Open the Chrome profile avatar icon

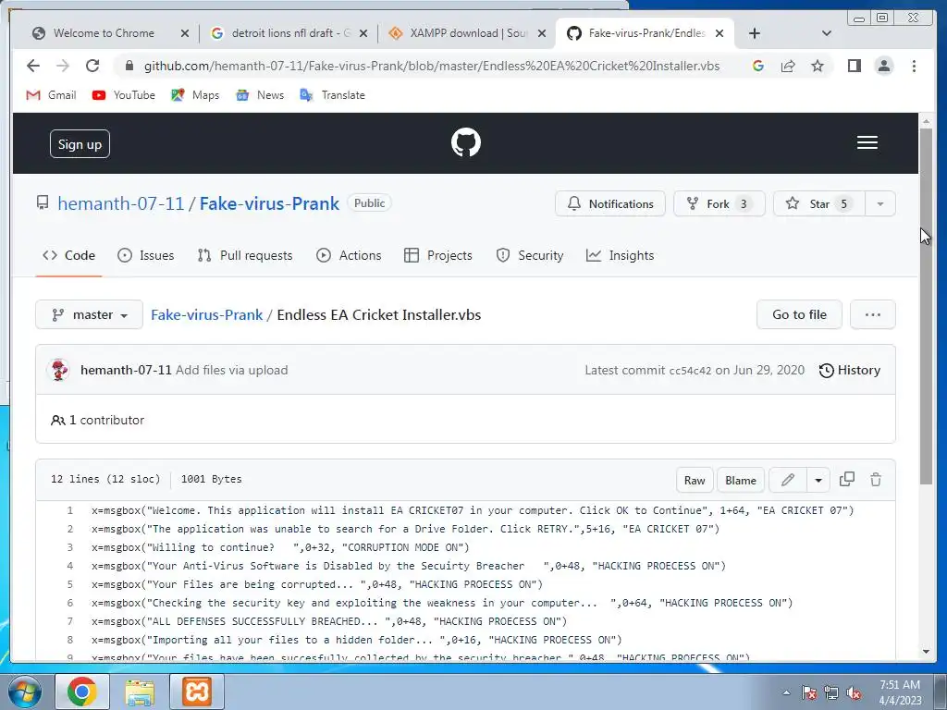click(x=884, y=66)
